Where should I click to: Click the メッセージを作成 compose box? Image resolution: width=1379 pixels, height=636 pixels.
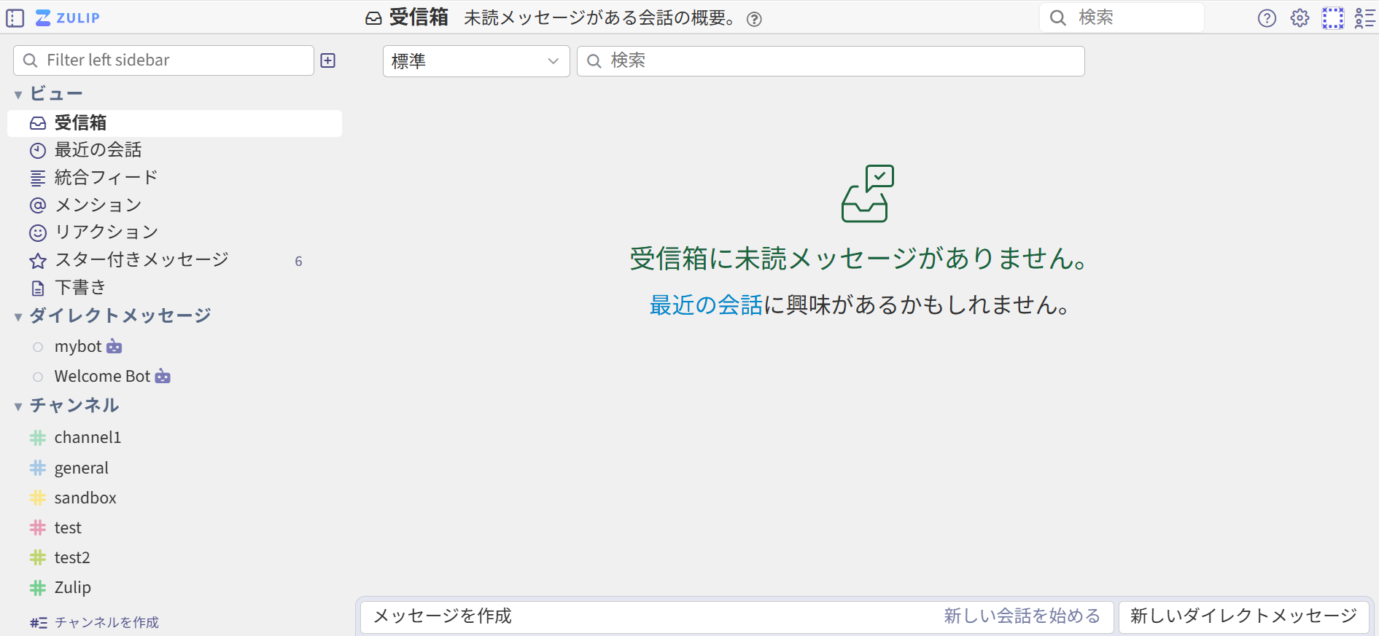[737, 616]
